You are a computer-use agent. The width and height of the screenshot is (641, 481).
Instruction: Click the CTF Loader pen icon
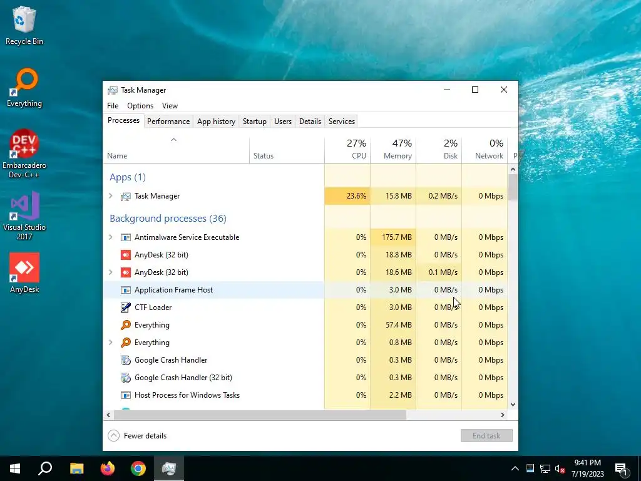tap(125, 308)
